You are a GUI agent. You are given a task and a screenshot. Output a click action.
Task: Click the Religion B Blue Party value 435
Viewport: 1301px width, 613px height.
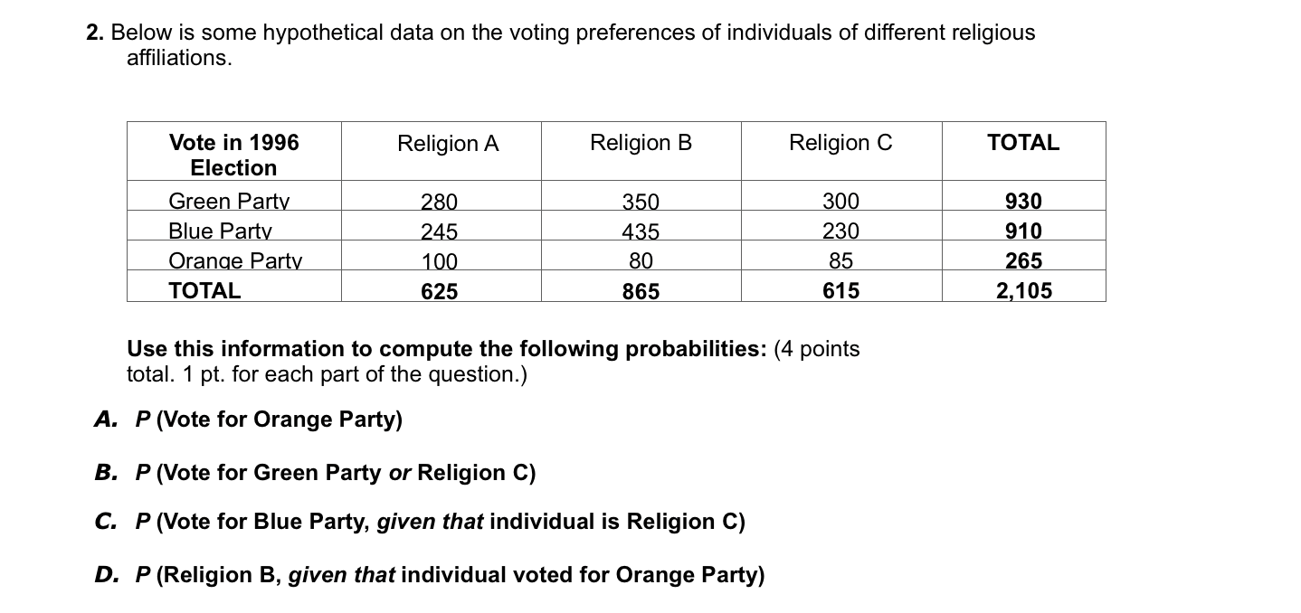(641, 231)
